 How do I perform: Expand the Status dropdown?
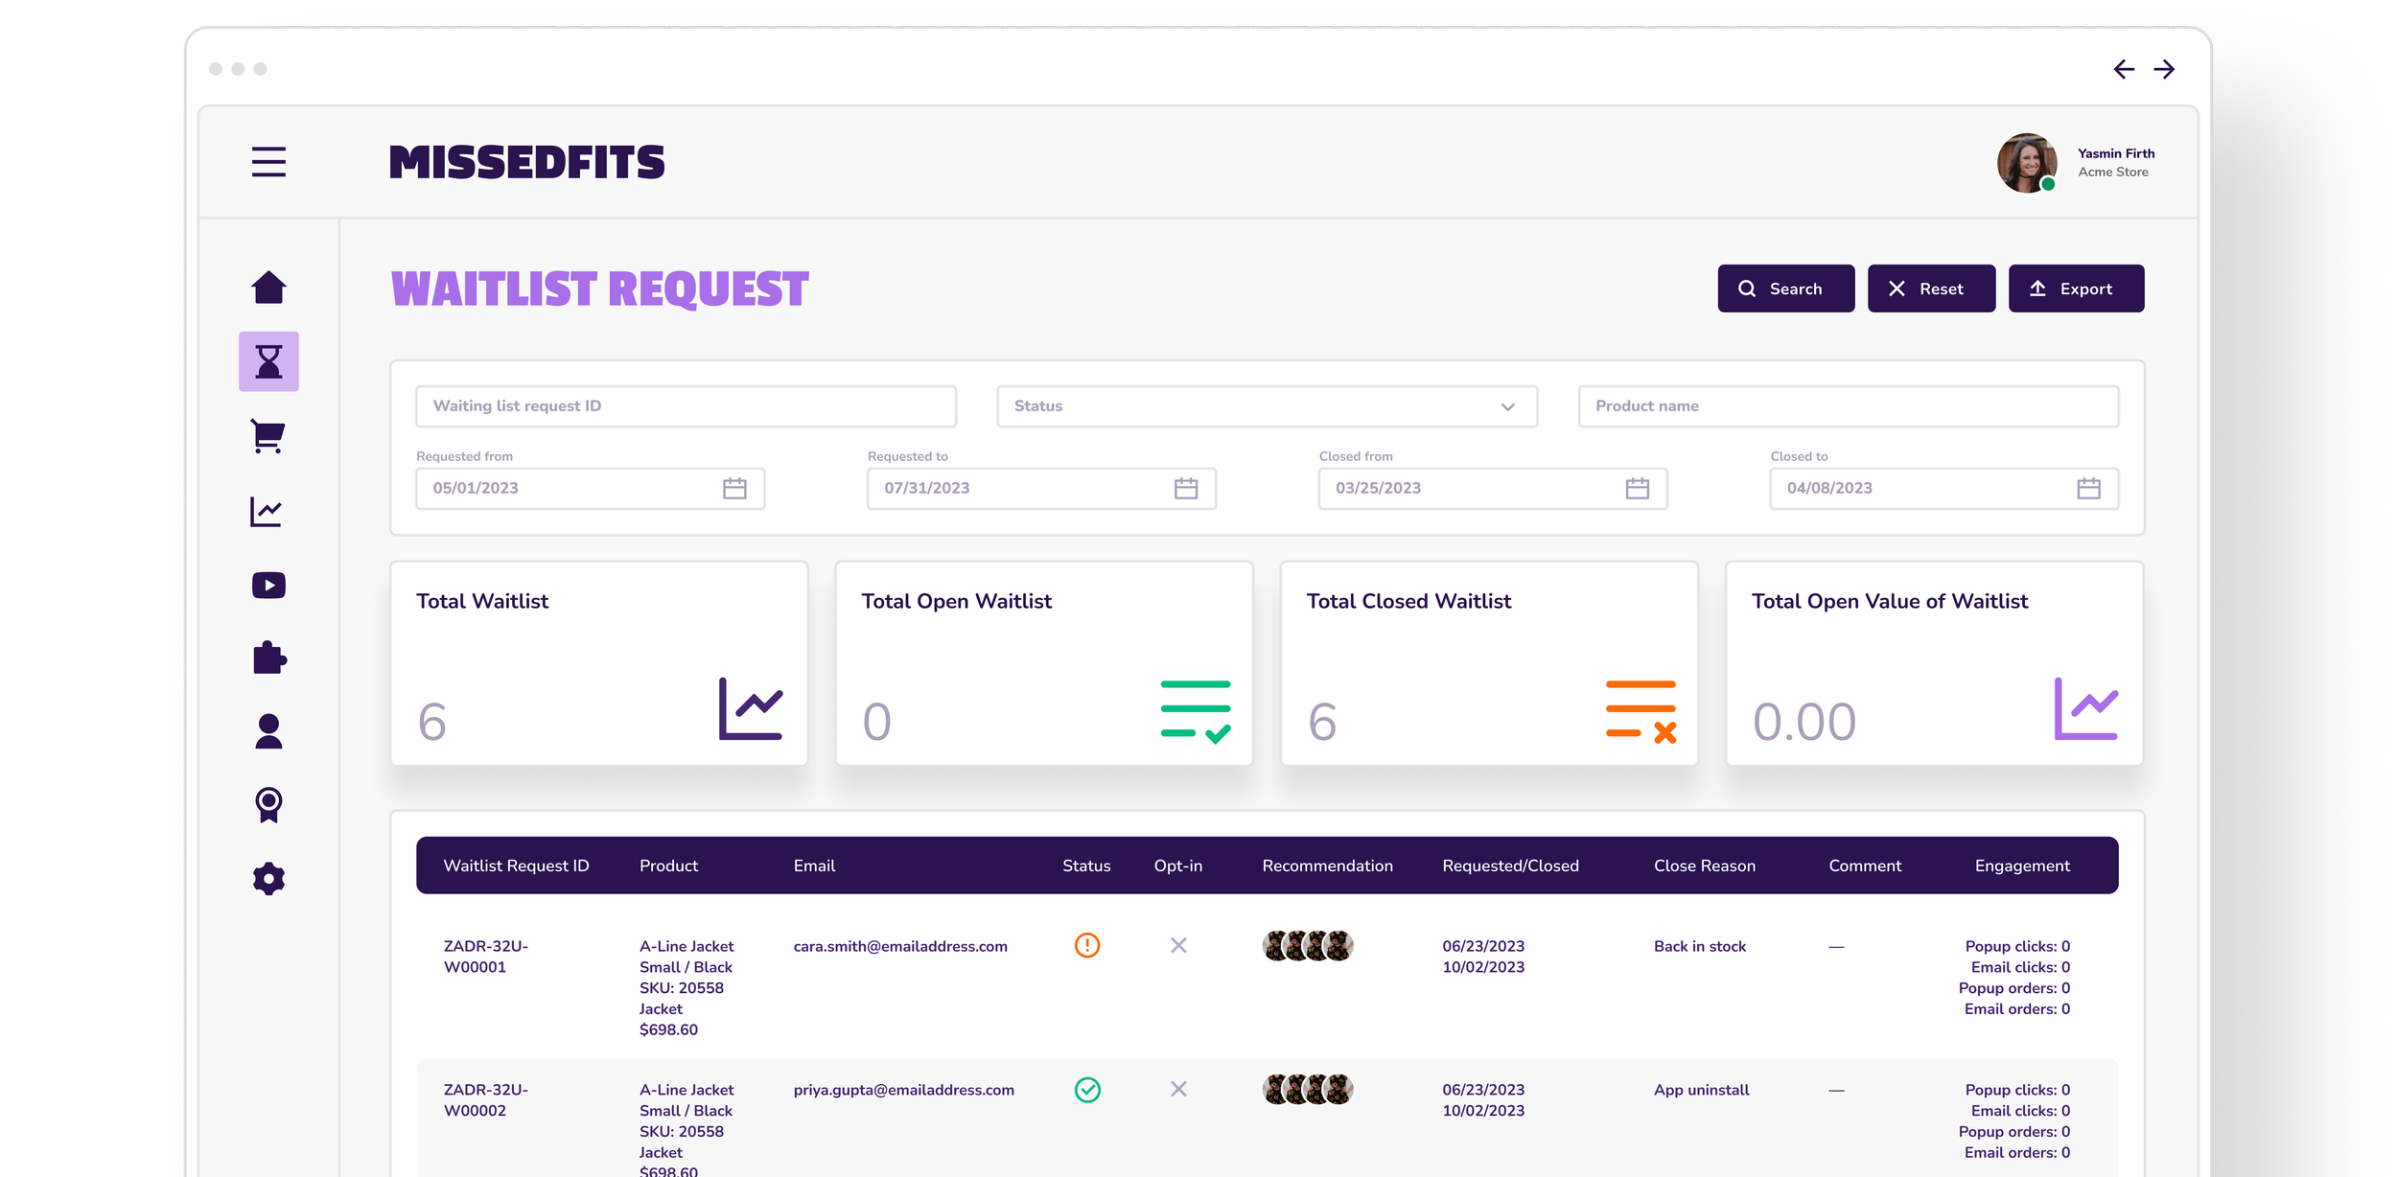tap(1266, 406)
